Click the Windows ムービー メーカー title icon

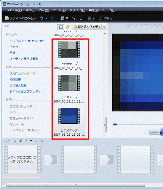(4, 4)
